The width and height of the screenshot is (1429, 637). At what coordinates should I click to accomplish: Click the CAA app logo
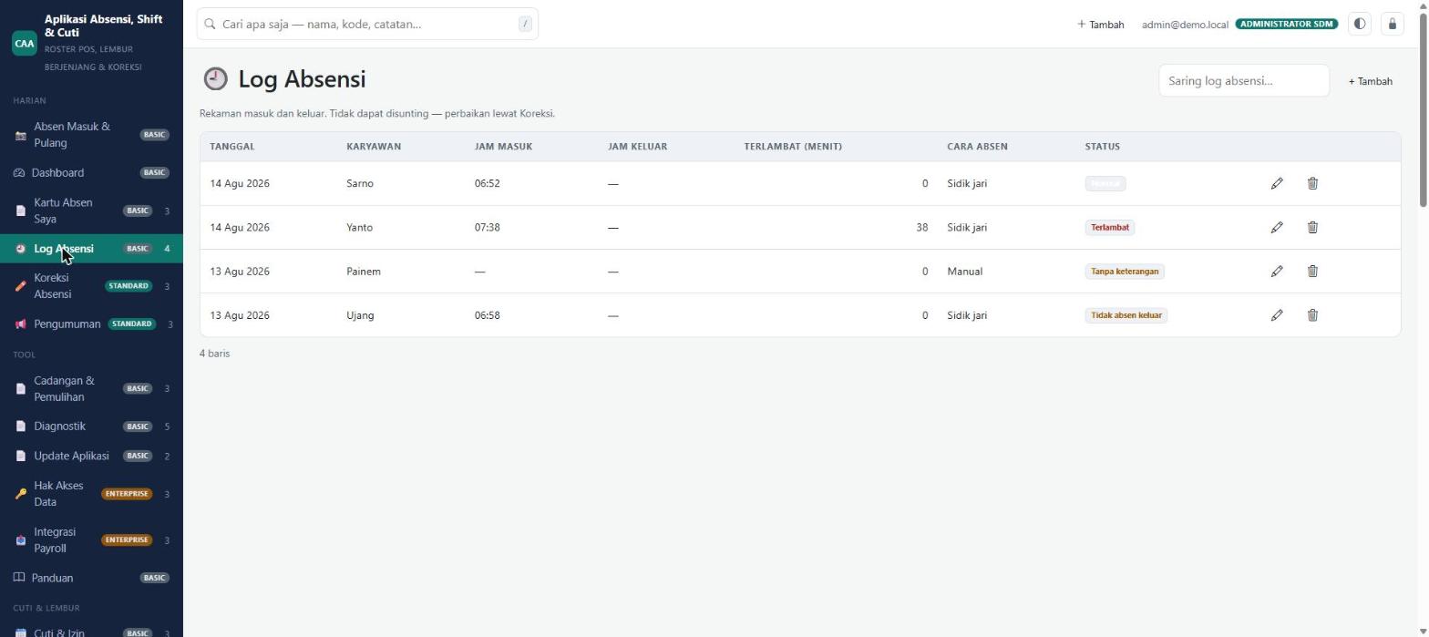pyautogui.click(x=25, y=43)
